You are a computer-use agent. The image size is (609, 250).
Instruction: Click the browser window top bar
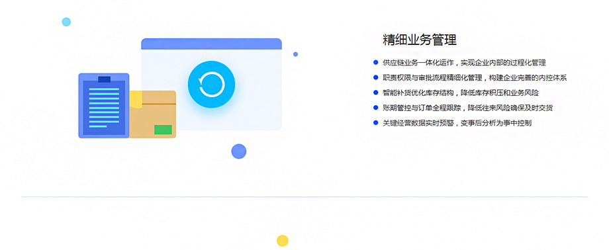coord(211,44)
